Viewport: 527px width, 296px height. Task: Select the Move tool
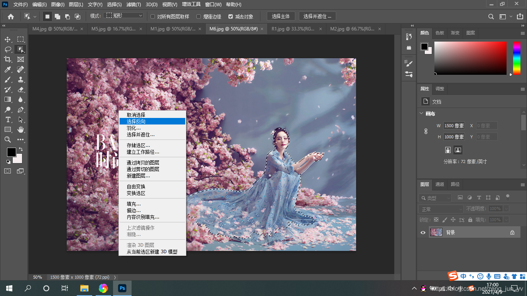(7, 39)
